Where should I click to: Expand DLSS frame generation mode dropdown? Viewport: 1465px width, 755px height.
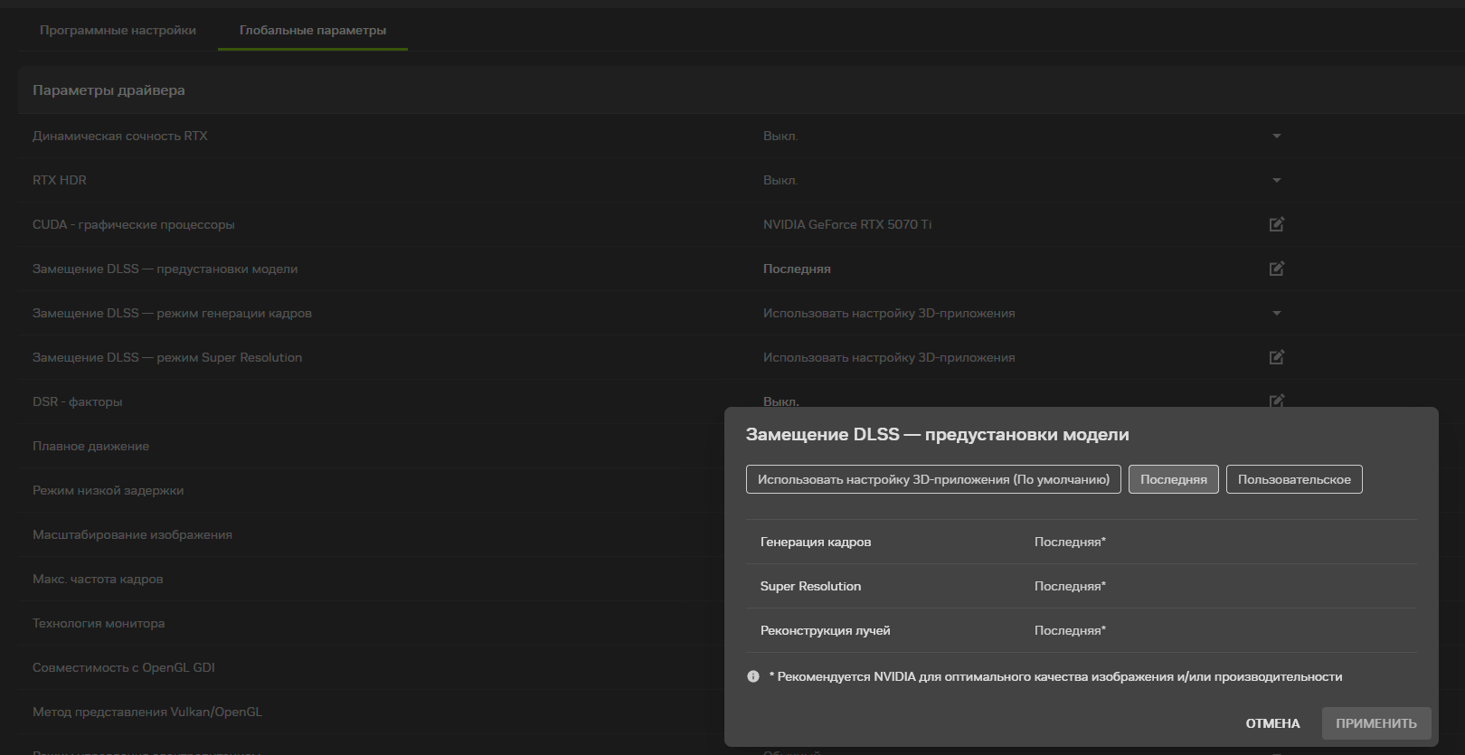tap(1276, 314)
